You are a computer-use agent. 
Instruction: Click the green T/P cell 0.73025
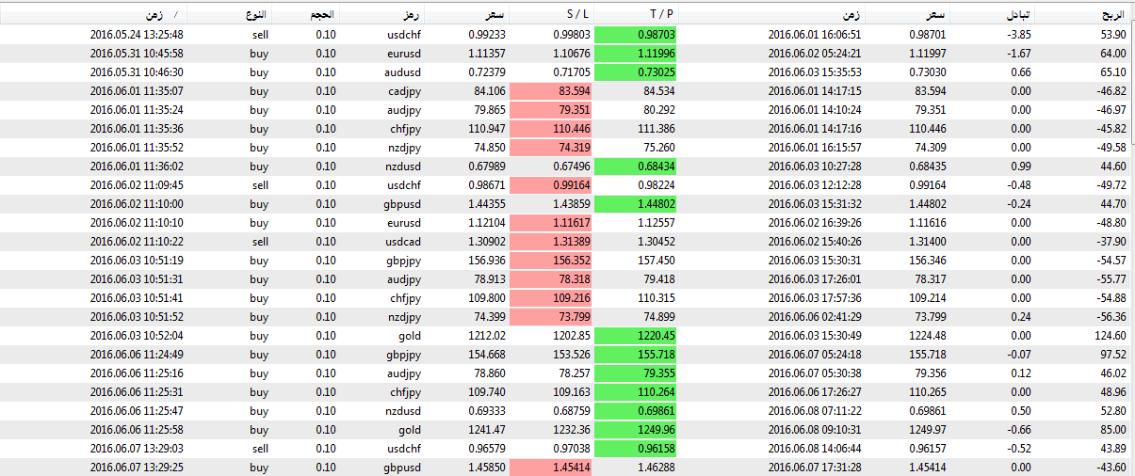click(636, 72)
